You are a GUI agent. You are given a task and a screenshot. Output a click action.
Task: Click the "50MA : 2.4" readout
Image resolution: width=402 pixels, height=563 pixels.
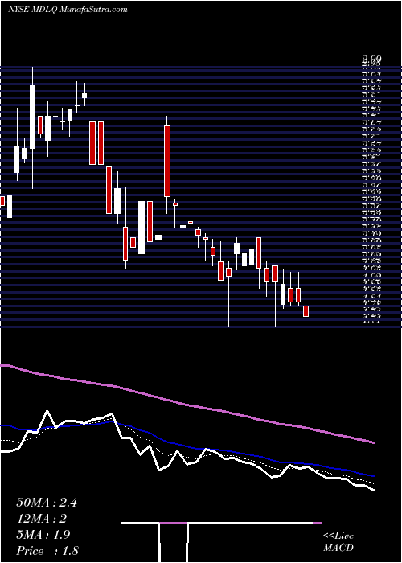coord(47,503)
